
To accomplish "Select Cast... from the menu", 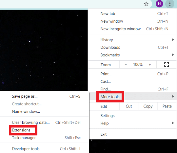I will 133,82.
